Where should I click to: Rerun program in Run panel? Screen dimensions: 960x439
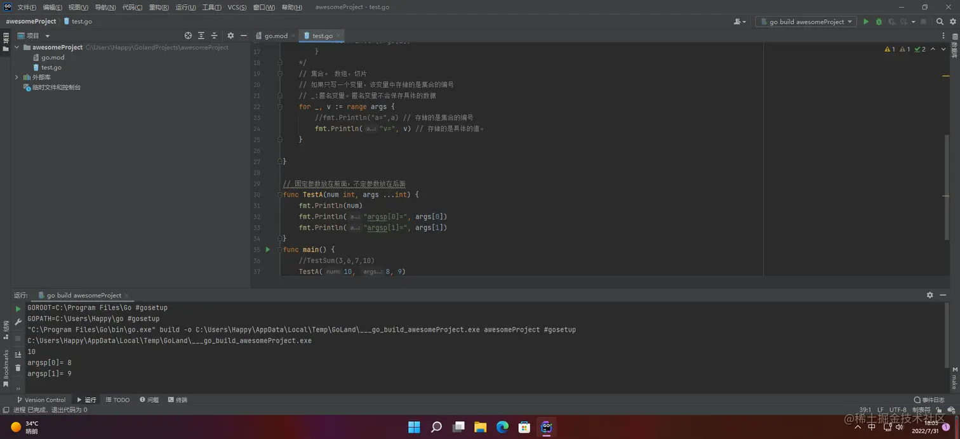tap(18, 309)
